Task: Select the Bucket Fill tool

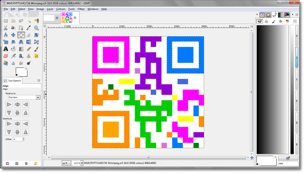Action: pyautogui.click(x=13, y=49)
